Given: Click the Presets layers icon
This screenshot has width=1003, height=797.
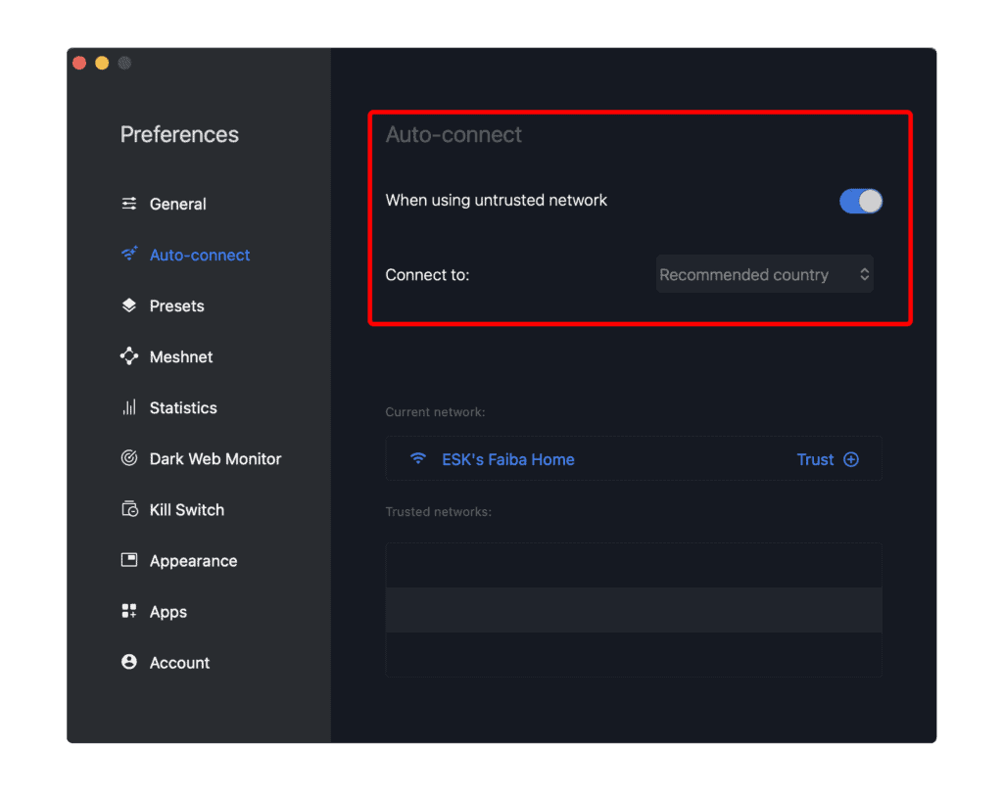Looking at the screenshot, I should 129,305.
